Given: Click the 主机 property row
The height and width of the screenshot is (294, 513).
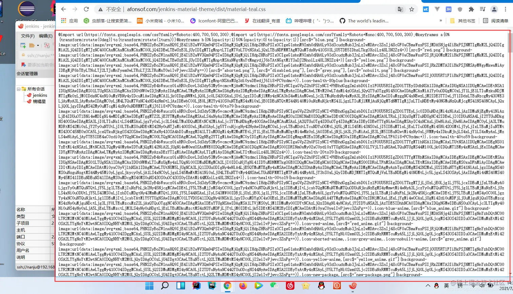Looking at the screenshot, I should [x=35, y=230].
